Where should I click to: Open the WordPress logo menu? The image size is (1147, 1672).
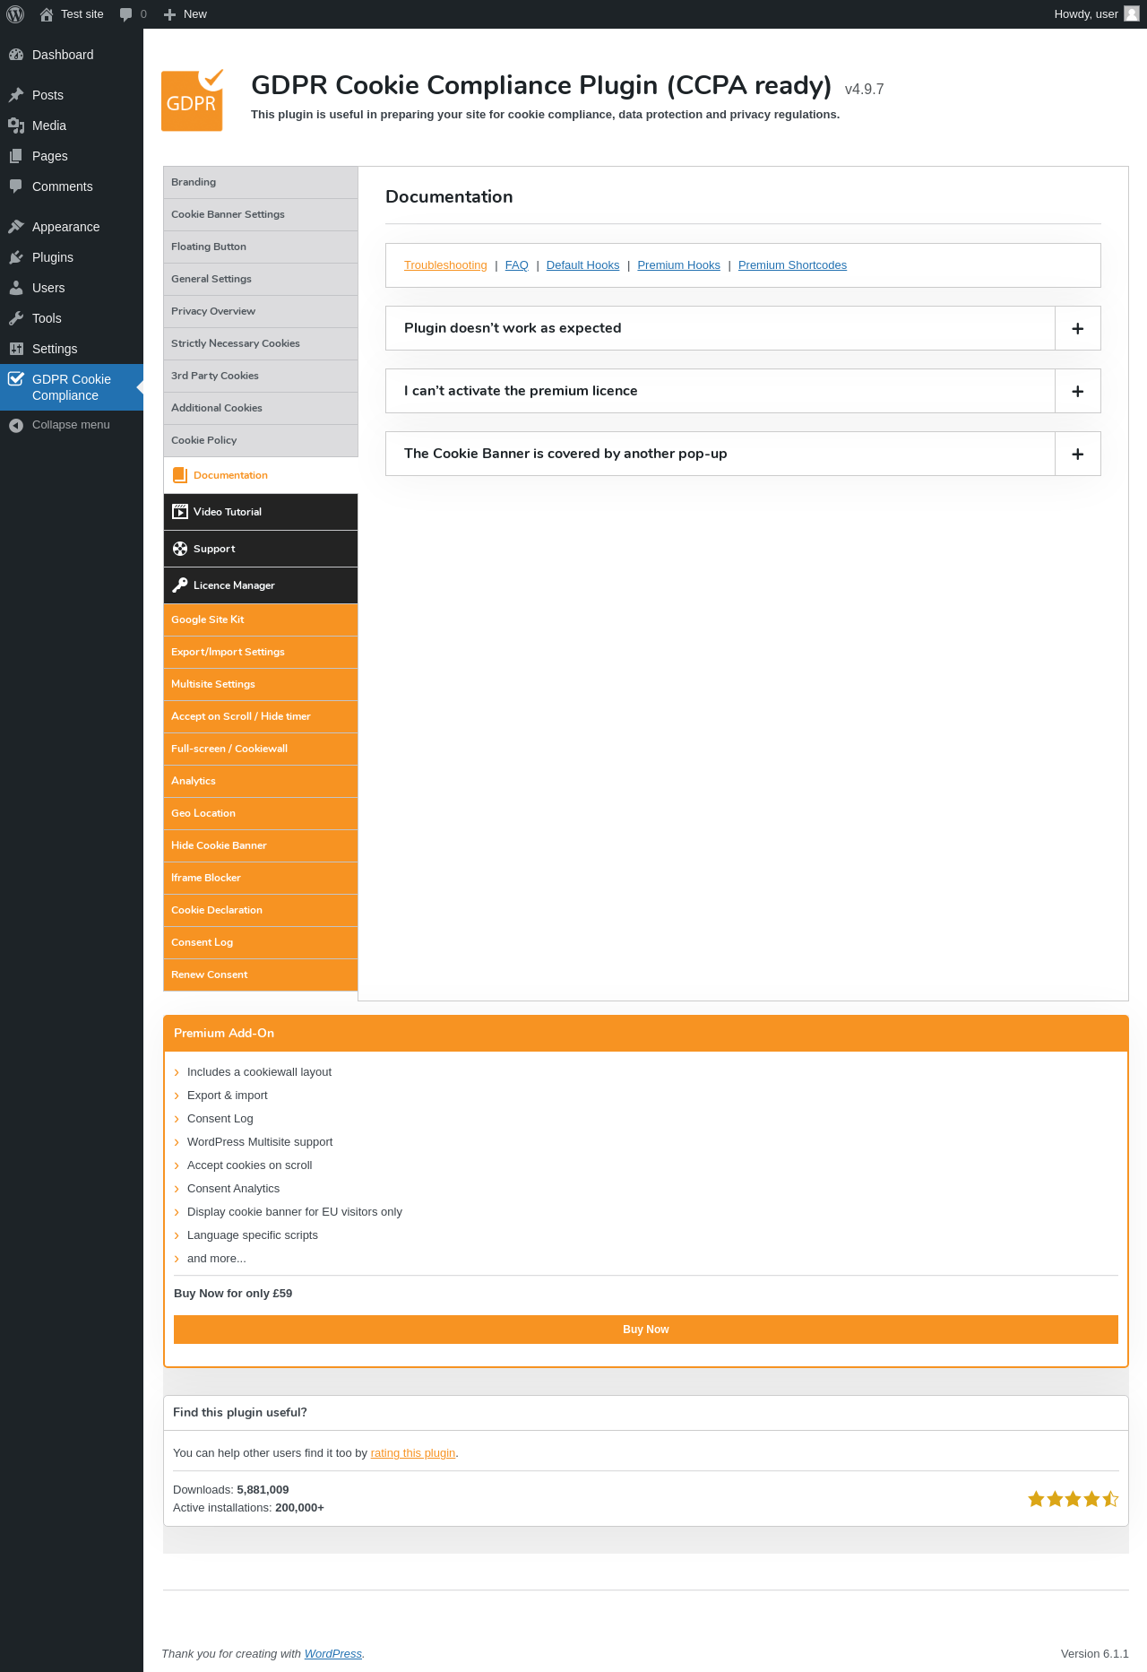coord(15,14)
